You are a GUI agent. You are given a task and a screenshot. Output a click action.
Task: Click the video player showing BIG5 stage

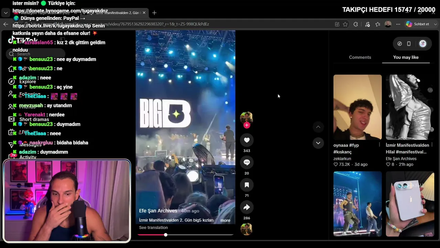185,127
